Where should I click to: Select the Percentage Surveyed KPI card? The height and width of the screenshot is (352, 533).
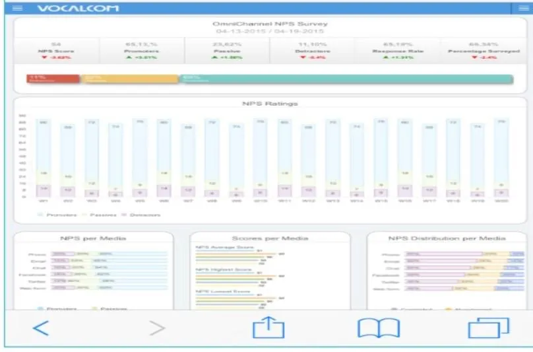click(484, 51)
